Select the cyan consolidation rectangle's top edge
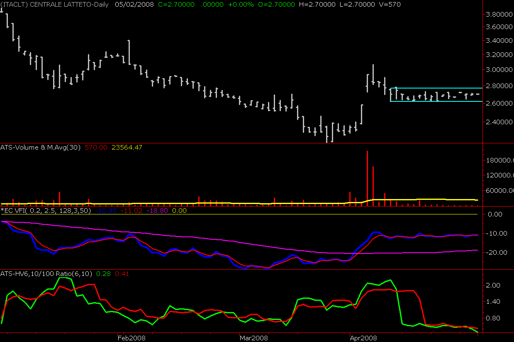Screen dimensions: 514x342 point(436,88)
